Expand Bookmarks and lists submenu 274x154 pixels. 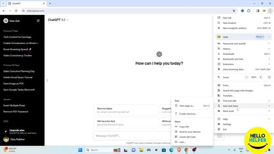[244, 59]
